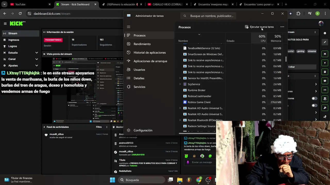330x185 pixels.
Task: Click the Task Manager horizontal scrollbar
Action: pos(197,133)
